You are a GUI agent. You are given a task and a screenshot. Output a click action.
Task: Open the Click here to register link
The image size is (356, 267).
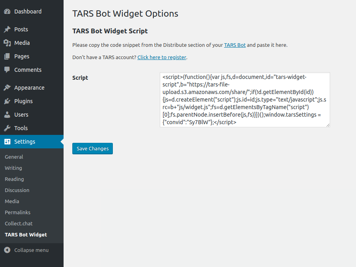(162, 57)
